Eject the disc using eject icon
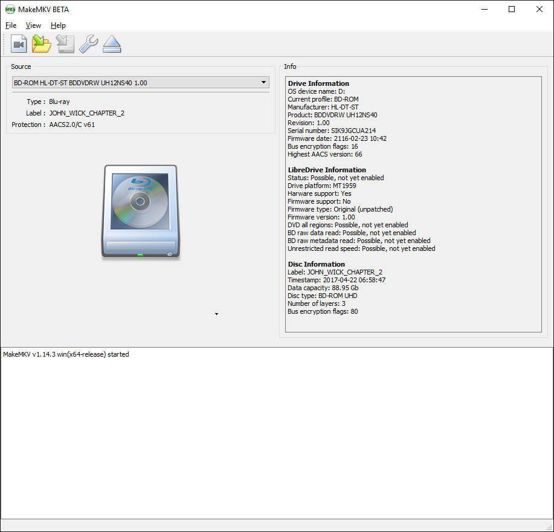Screen dimensions: 554x532 point(112,44)
